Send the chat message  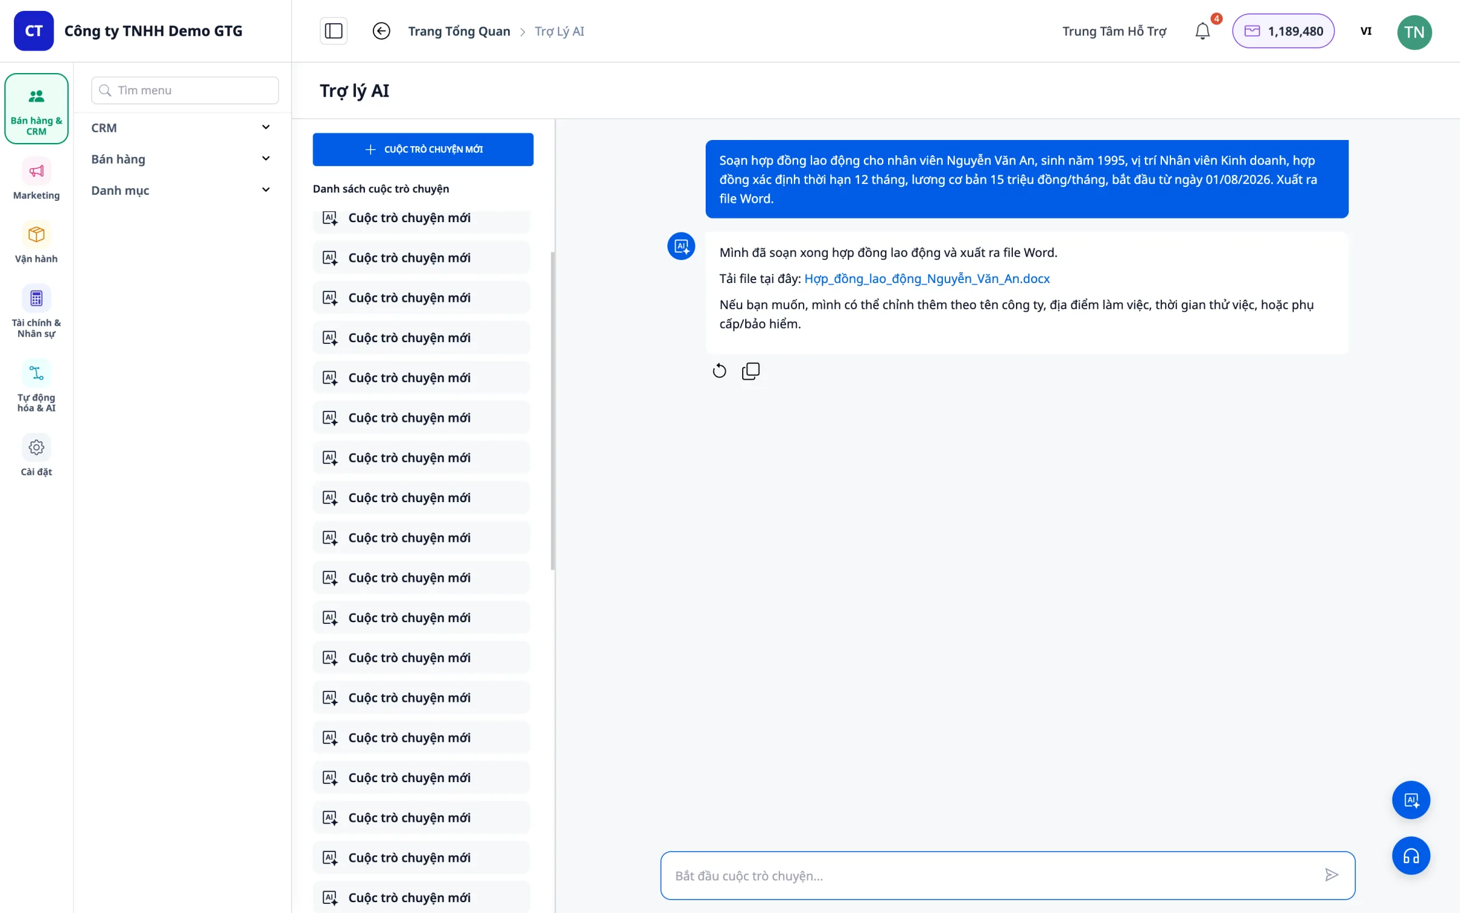point(1331,875)
